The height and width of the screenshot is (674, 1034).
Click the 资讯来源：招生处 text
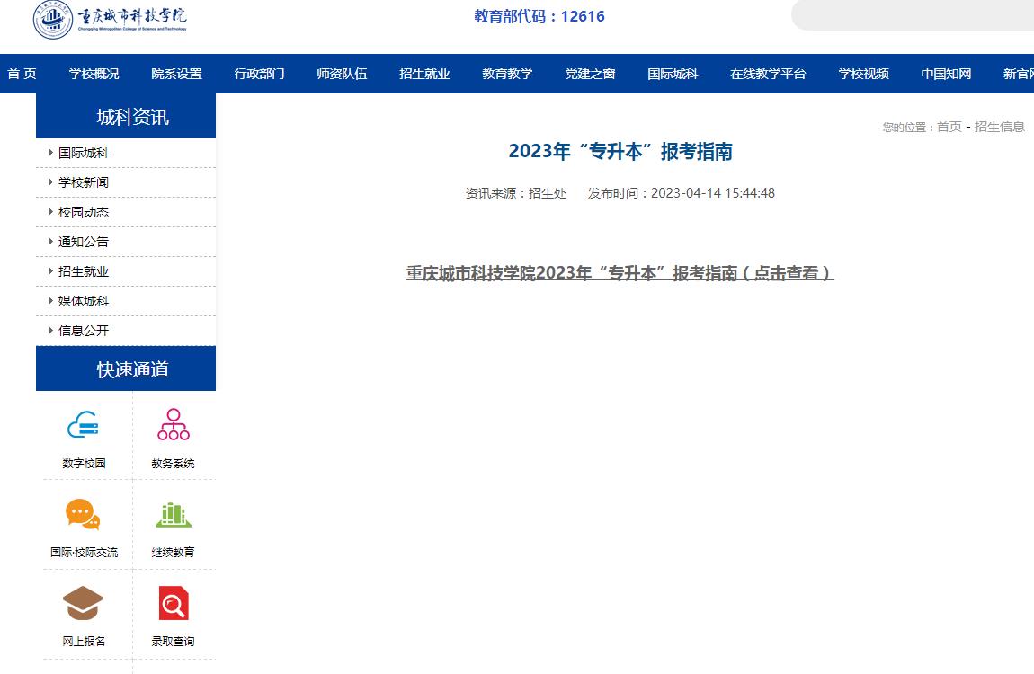coord(516,193)
